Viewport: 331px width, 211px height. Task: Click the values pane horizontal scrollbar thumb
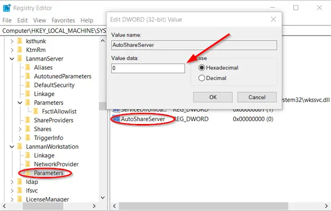click(203, 206)
